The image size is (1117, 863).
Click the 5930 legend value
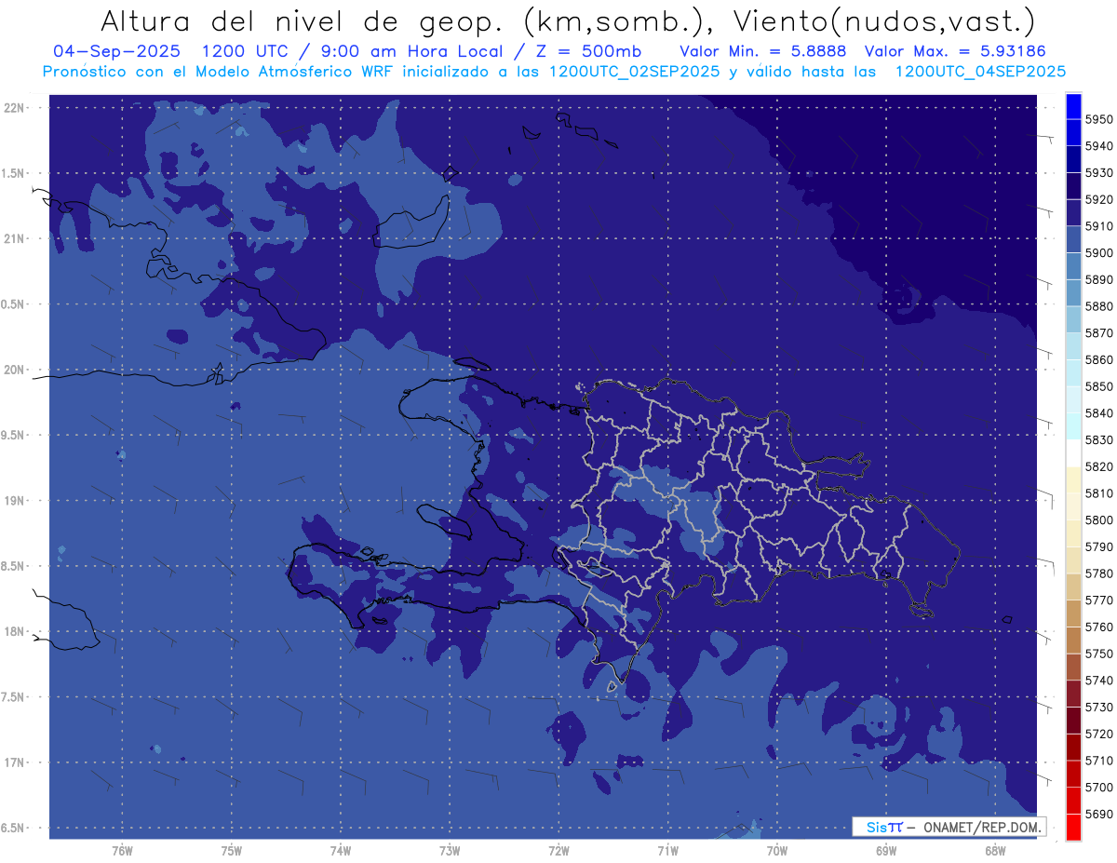(1098, 173)
